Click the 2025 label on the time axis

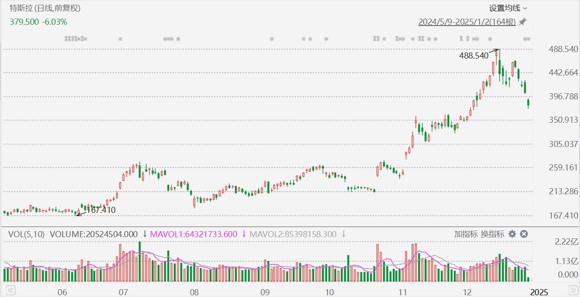click(539, 292)
